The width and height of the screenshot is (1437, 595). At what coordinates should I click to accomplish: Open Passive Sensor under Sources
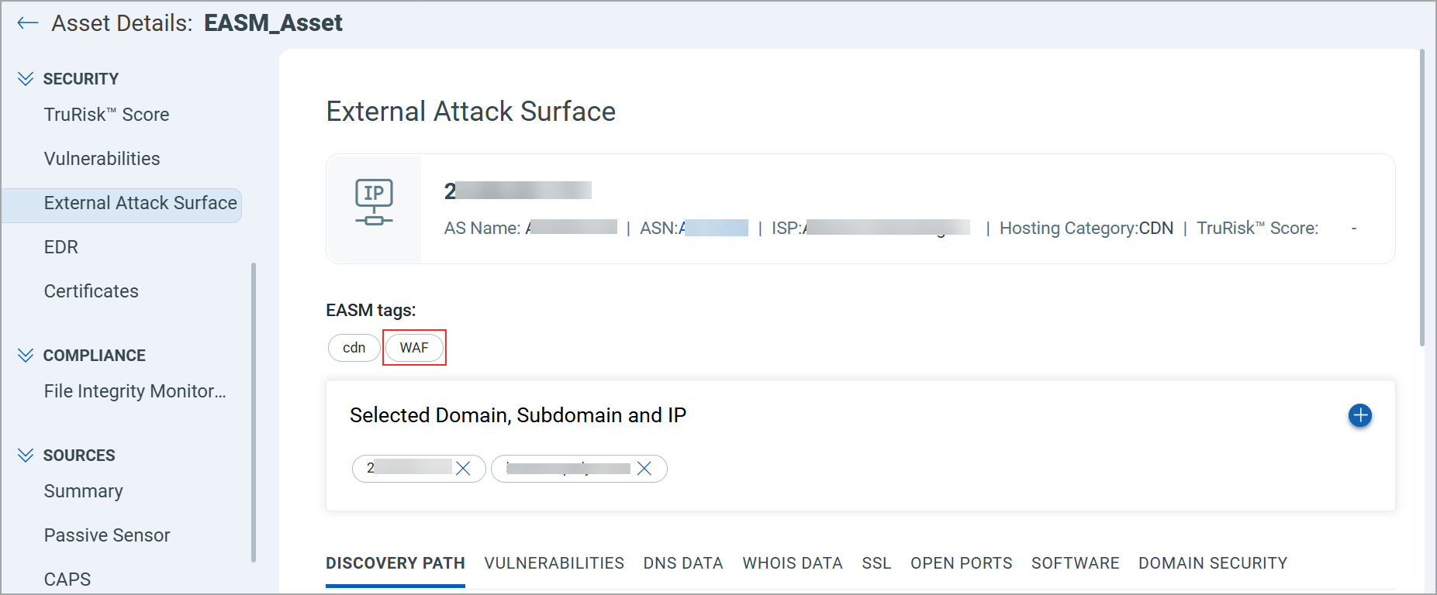[107, 535]
